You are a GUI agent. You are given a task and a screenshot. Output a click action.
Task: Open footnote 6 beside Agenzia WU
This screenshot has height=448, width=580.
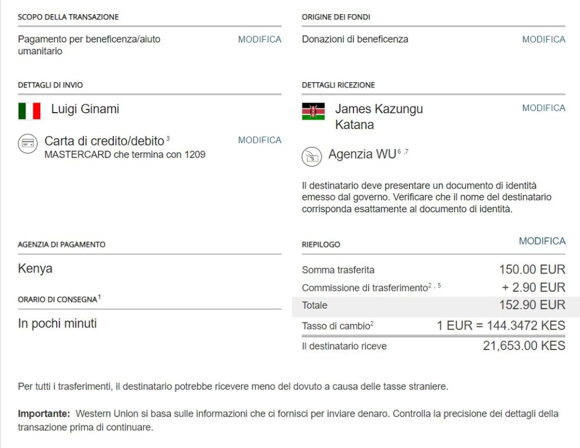pos(399,151)
